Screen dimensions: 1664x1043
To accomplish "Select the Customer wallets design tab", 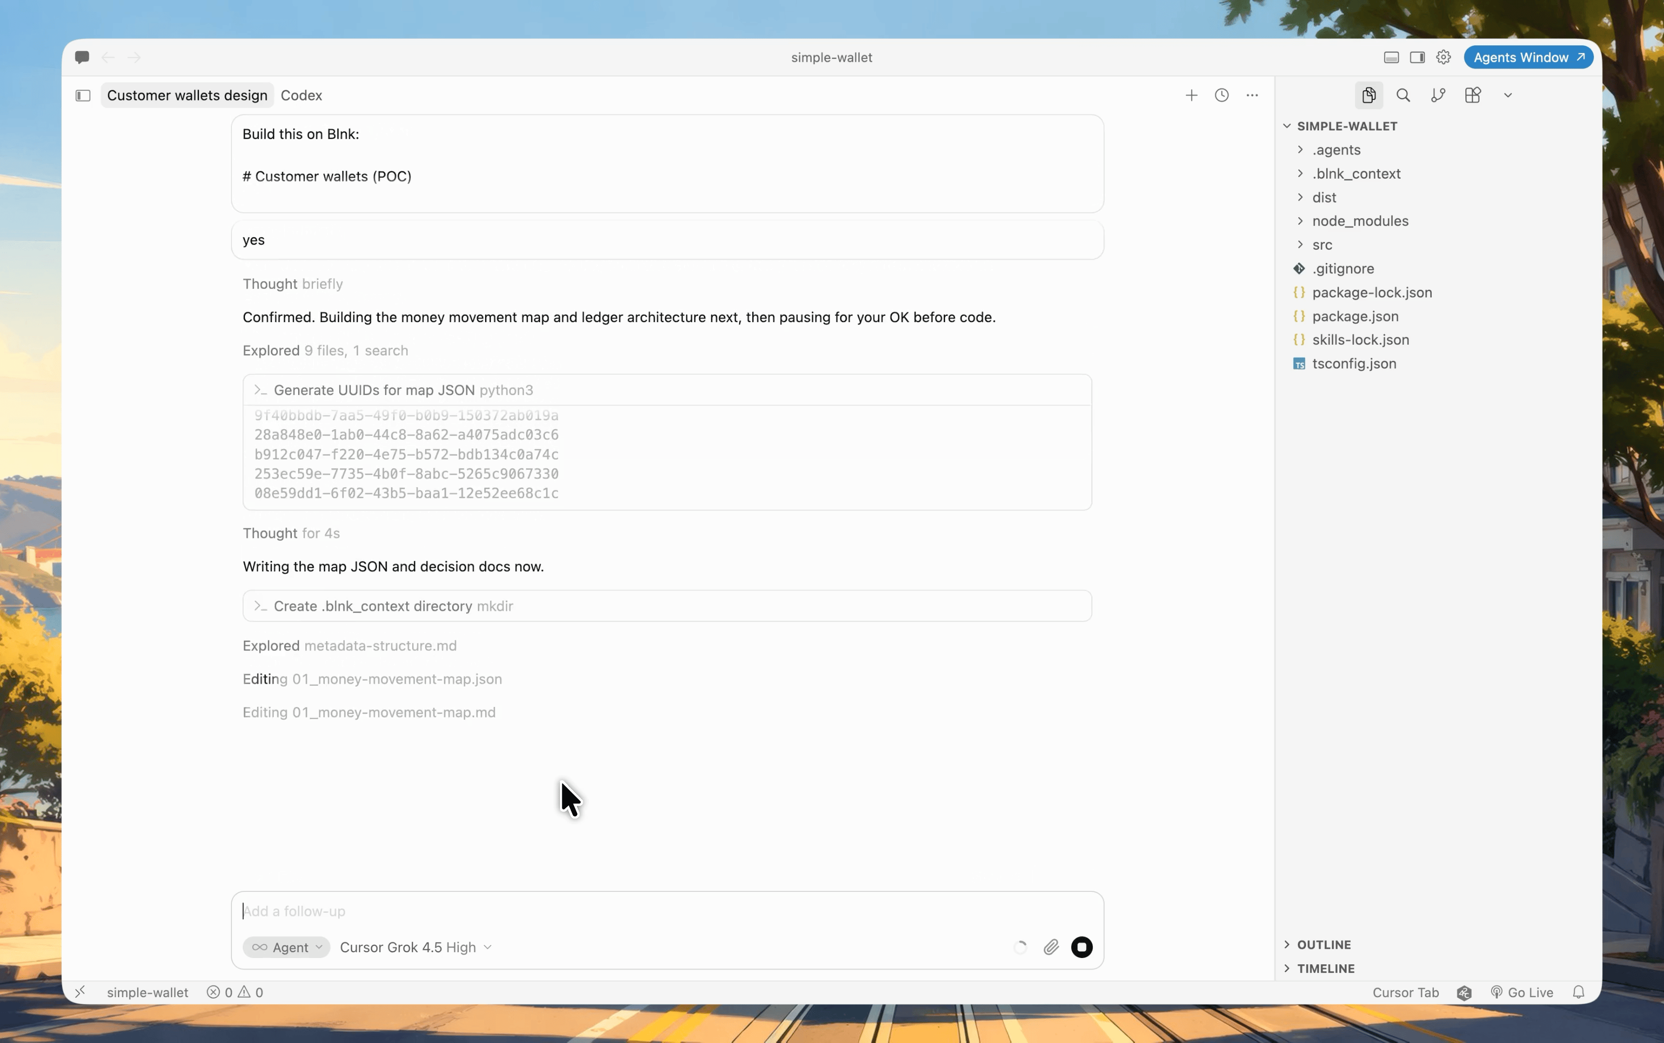I will 187,95.
